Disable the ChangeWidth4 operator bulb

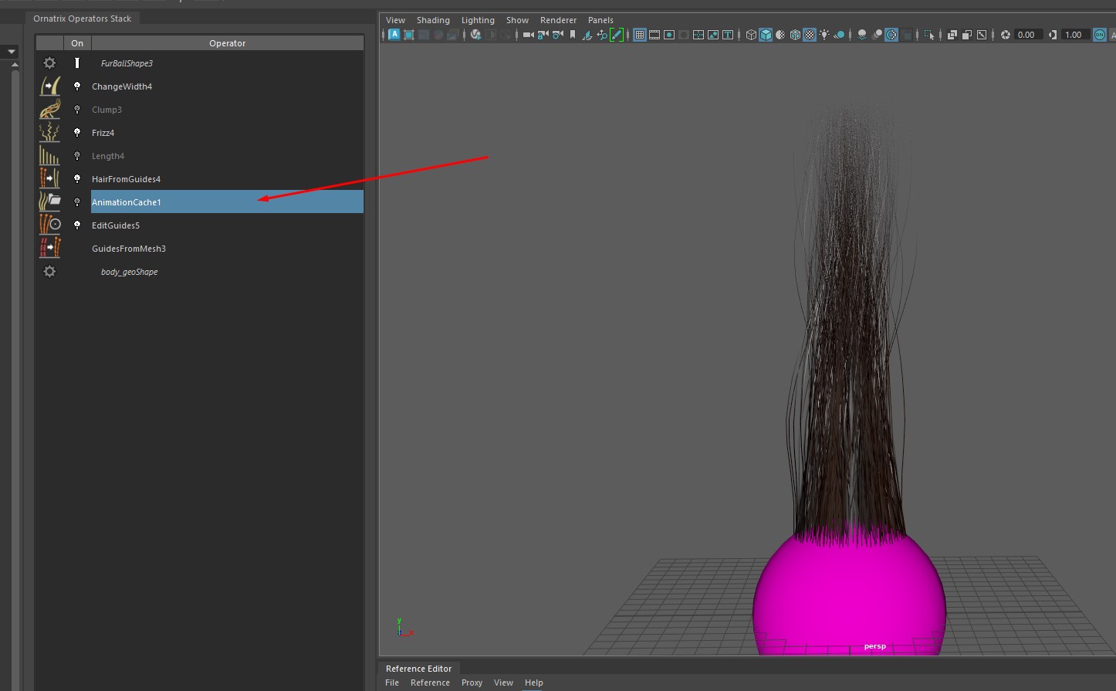click(77, 86)
